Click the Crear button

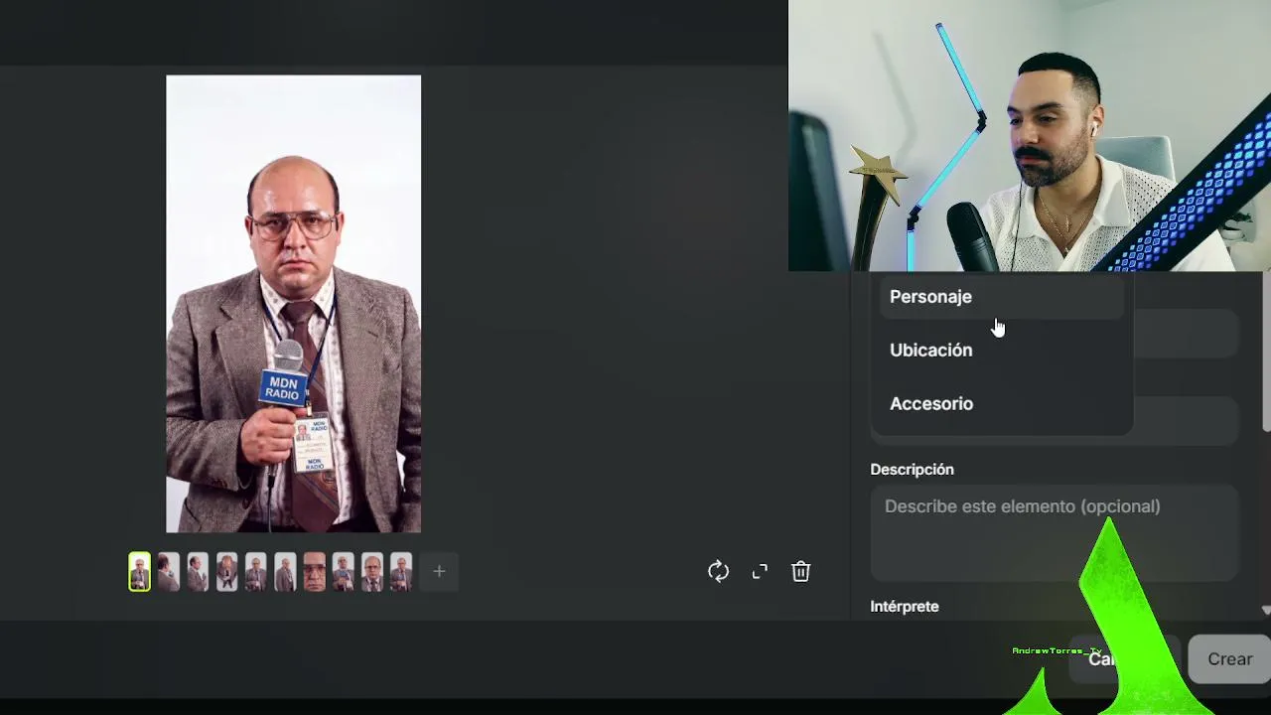pyautogui.click(x=1229, y=659)
